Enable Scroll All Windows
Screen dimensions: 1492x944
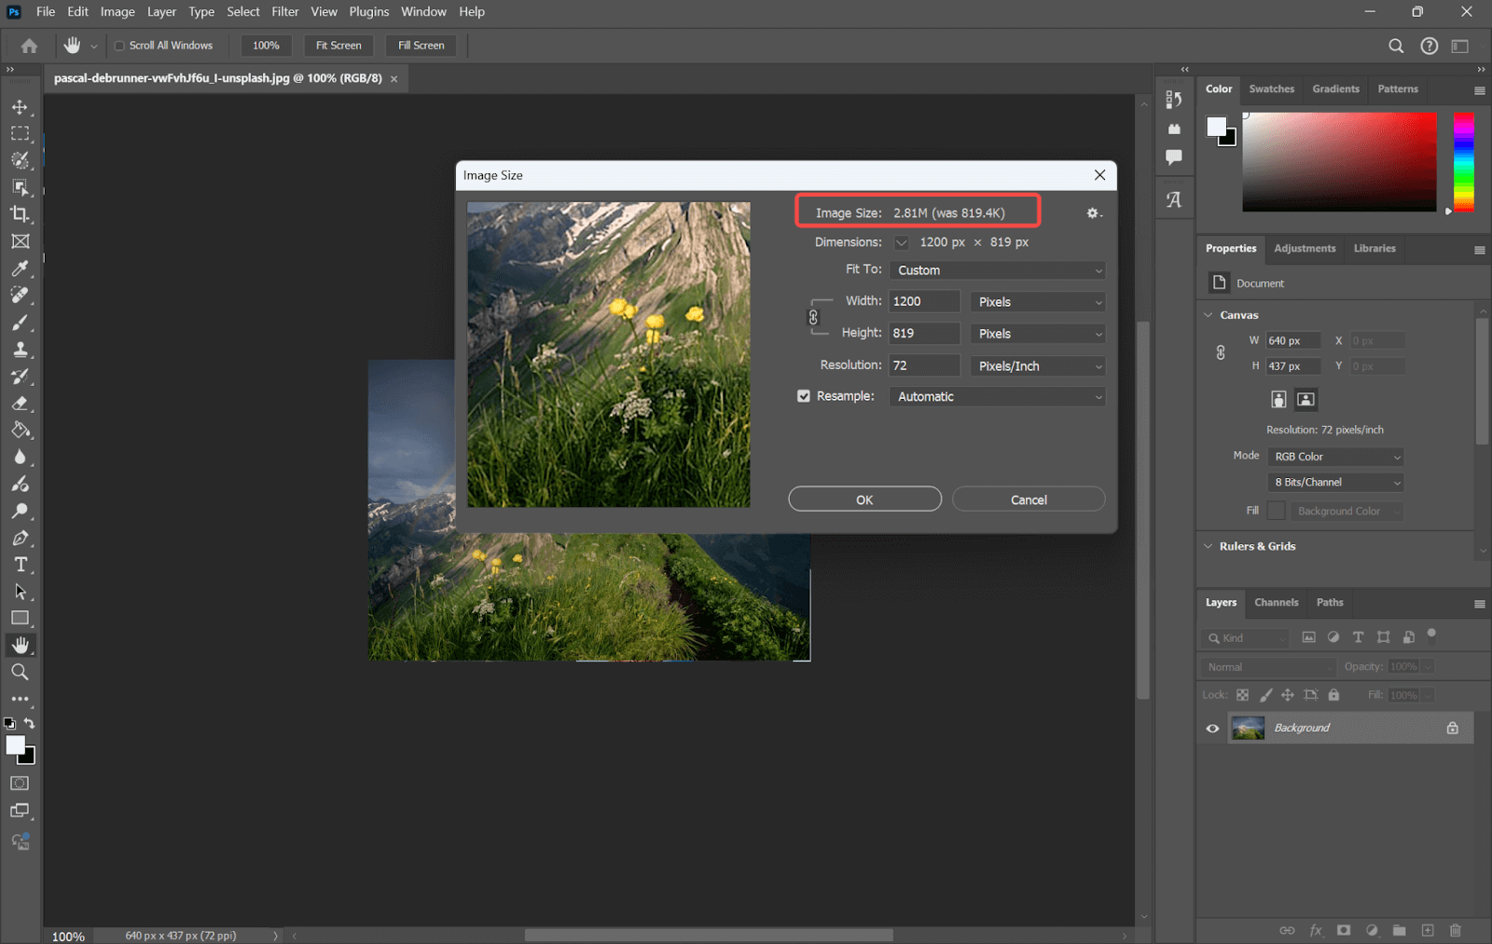120,45
